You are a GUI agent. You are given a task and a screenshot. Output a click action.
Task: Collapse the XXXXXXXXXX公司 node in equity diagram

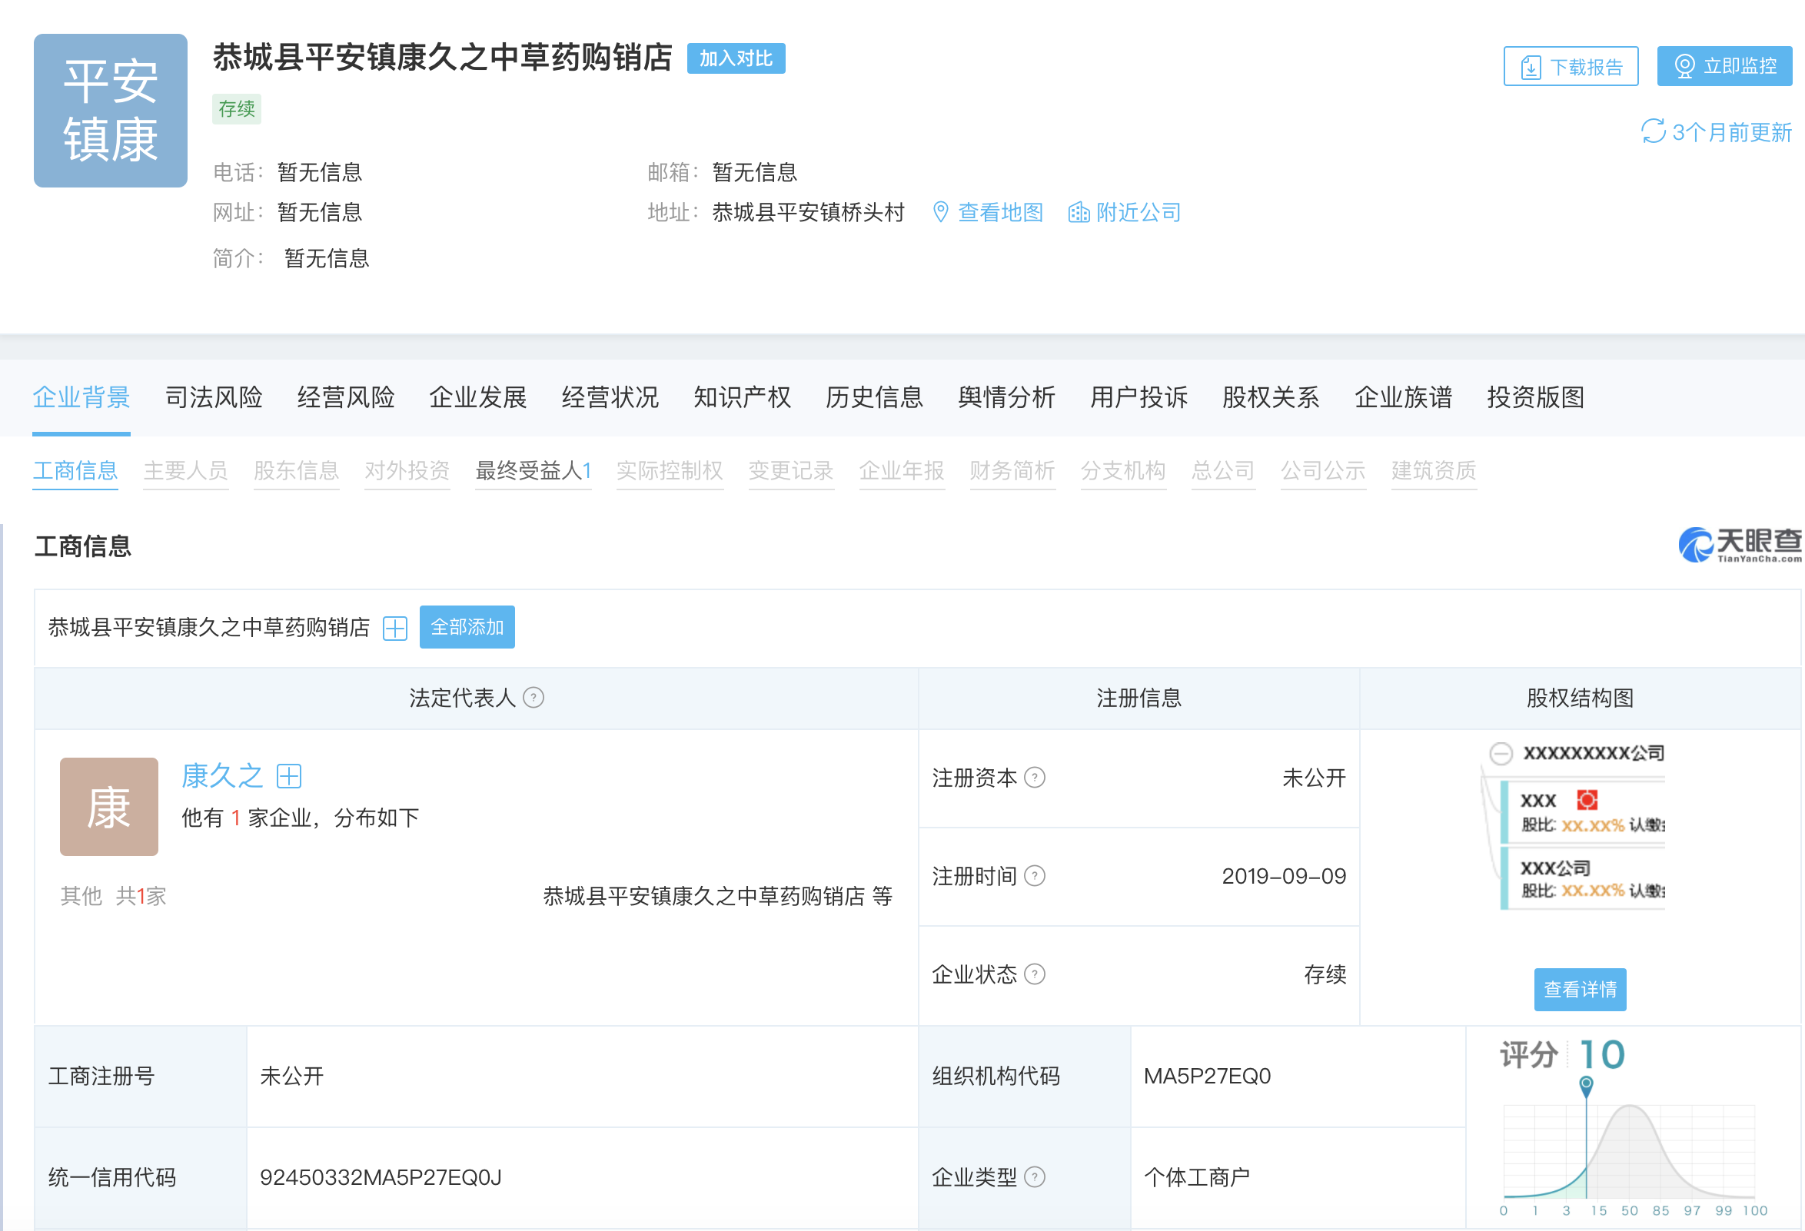1501,752
